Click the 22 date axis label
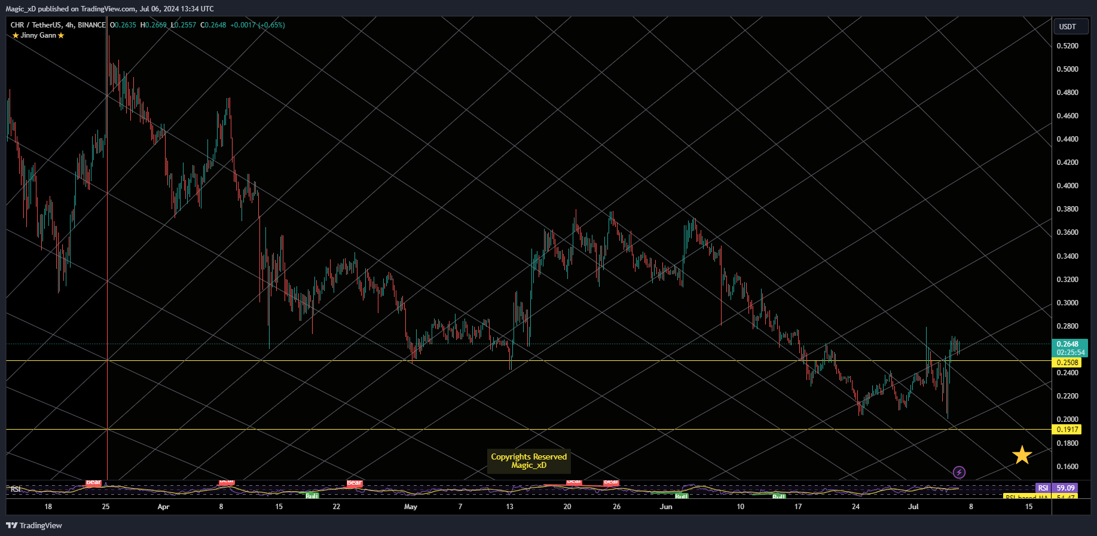Viewport: 1097px width, 536px height. 337,507
